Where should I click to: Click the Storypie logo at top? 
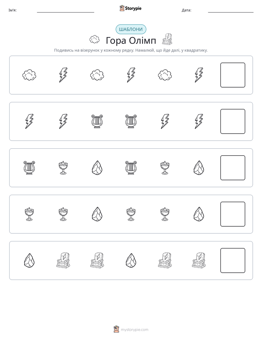coord(130,8)
